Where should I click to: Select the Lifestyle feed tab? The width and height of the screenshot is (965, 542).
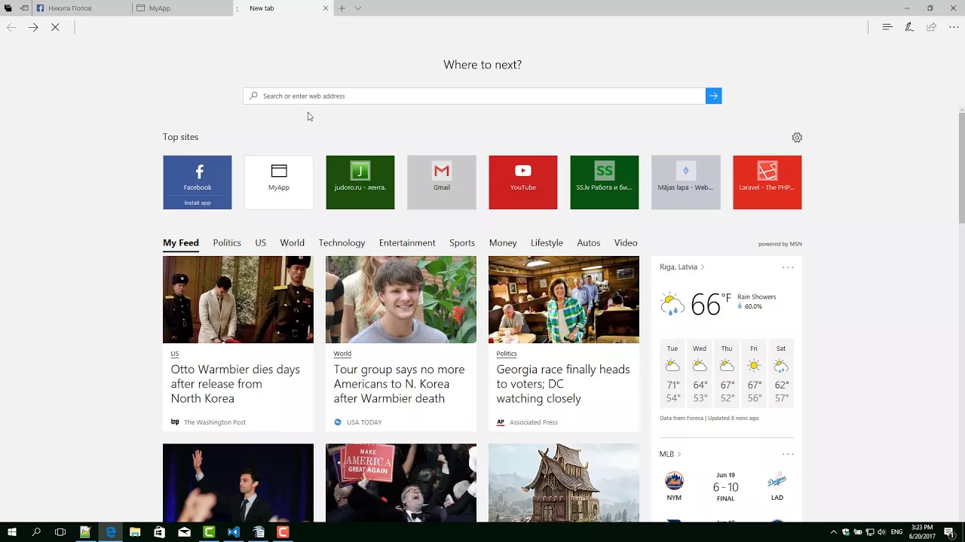pos(547,243)
